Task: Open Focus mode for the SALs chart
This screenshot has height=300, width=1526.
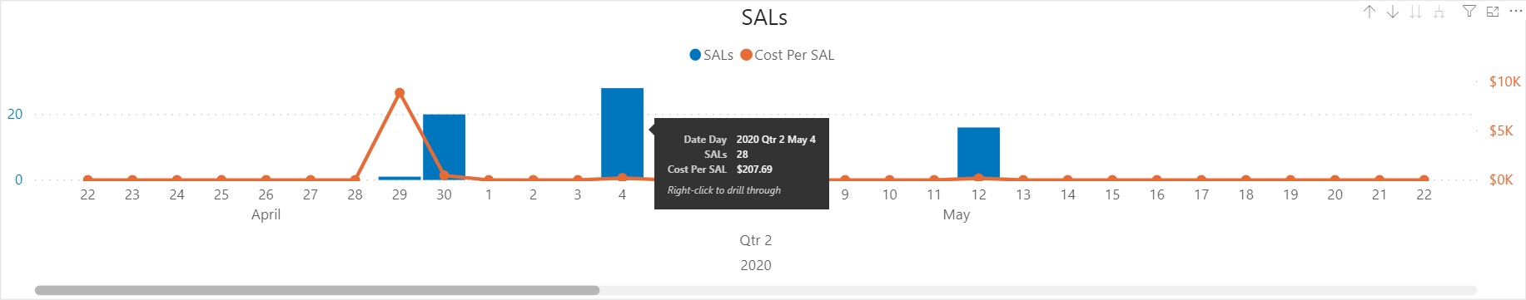Action: pos(1493,12)
